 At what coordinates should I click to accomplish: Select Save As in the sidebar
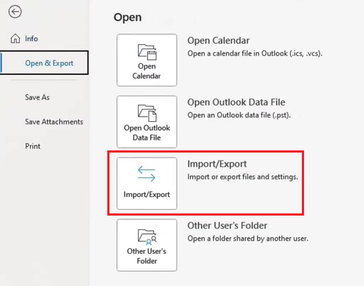point(37,97)
